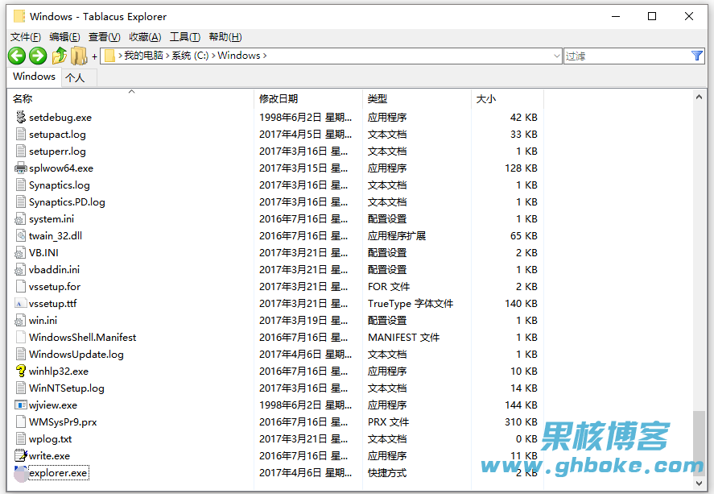The width and height of the screenshot is (714, 494).
Task: Sort by 名称 column header
Action: [130, 98]
